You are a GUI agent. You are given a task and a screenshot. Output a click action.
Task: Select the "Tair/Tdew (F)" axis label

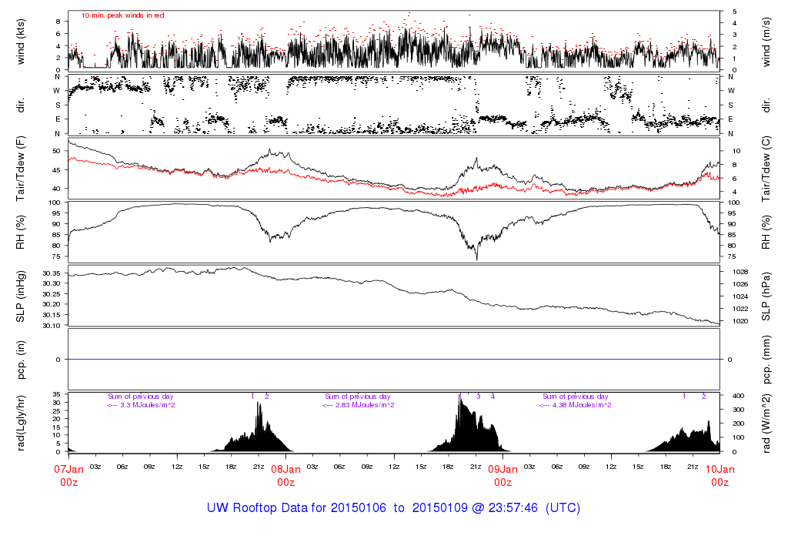(x=22, y=169)
